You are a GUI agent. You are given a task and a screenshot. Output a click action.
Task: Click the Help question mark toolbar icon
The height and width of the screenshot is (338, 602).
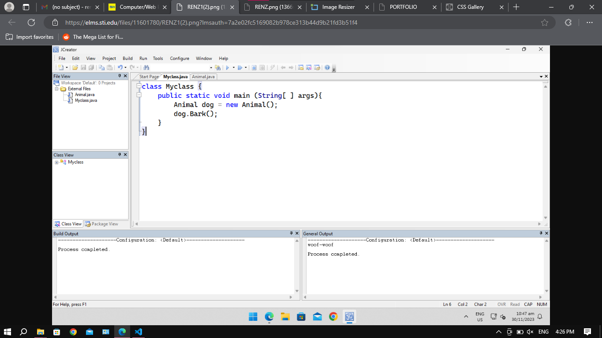point(327,67)
